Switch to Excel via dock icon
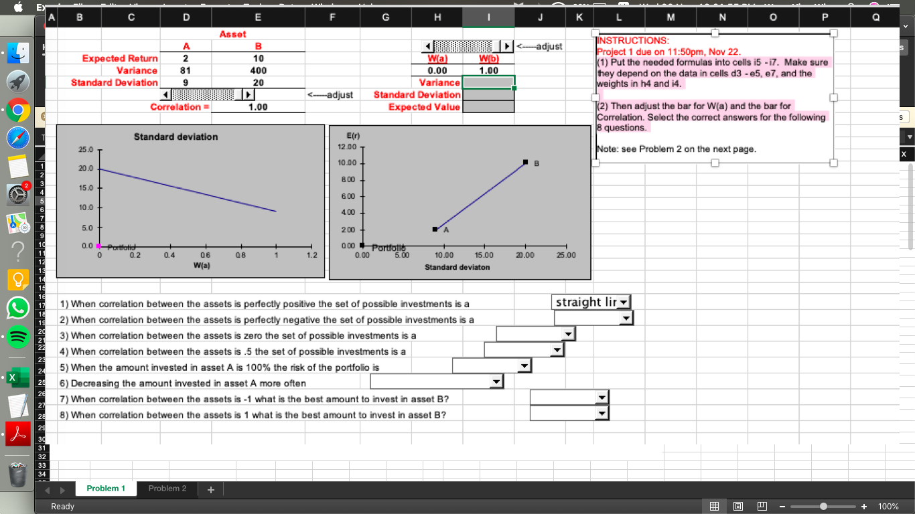915x514 pixels. [19, 377]
